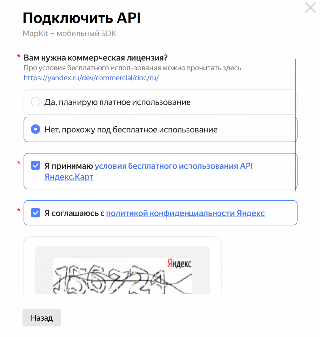
Task: Select 'Нет, прохожу под бесплатное использование' radio
Action: (x=35, y=129)
